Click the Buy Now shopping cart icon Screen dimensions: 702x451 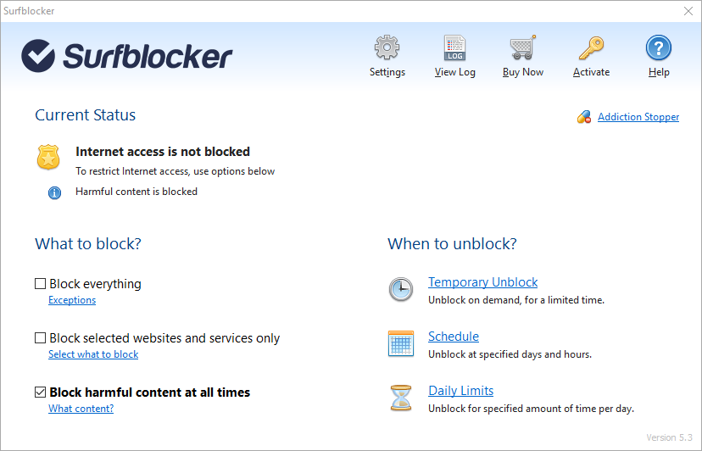[x=522, y=48]
